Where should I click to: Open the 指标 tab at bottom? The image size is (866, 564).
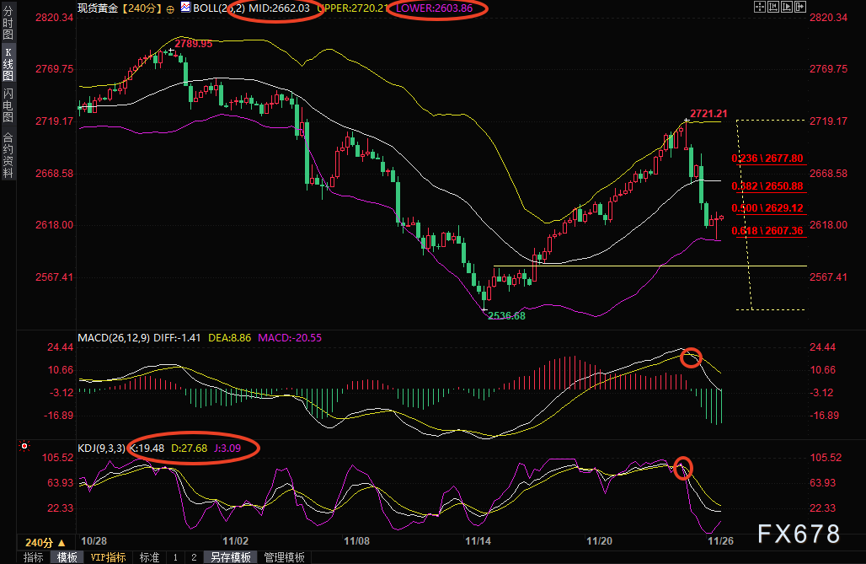(x=34, y=557)
